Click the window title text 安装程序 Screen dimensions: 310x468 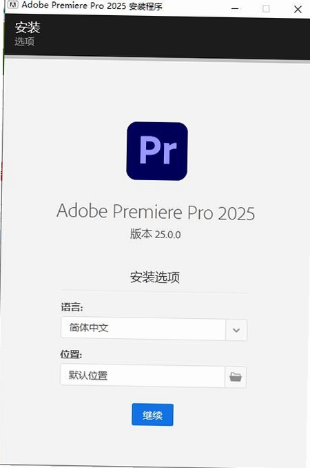(x=145, y=6)
